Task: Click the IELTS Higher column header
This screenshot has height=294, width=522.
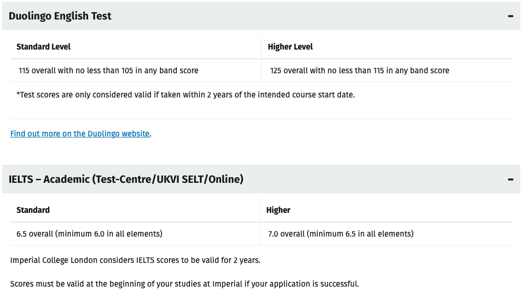Action: pyautogui.click(x=278, y=210)
